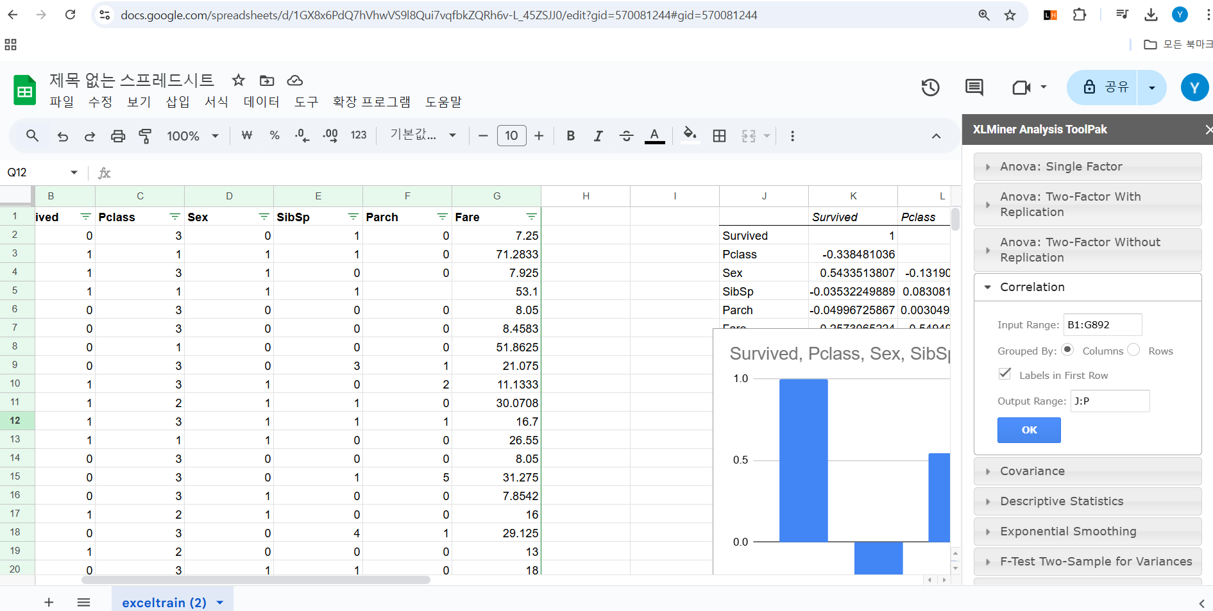
Task: Decrease the font size
Action: click(484, 136)
